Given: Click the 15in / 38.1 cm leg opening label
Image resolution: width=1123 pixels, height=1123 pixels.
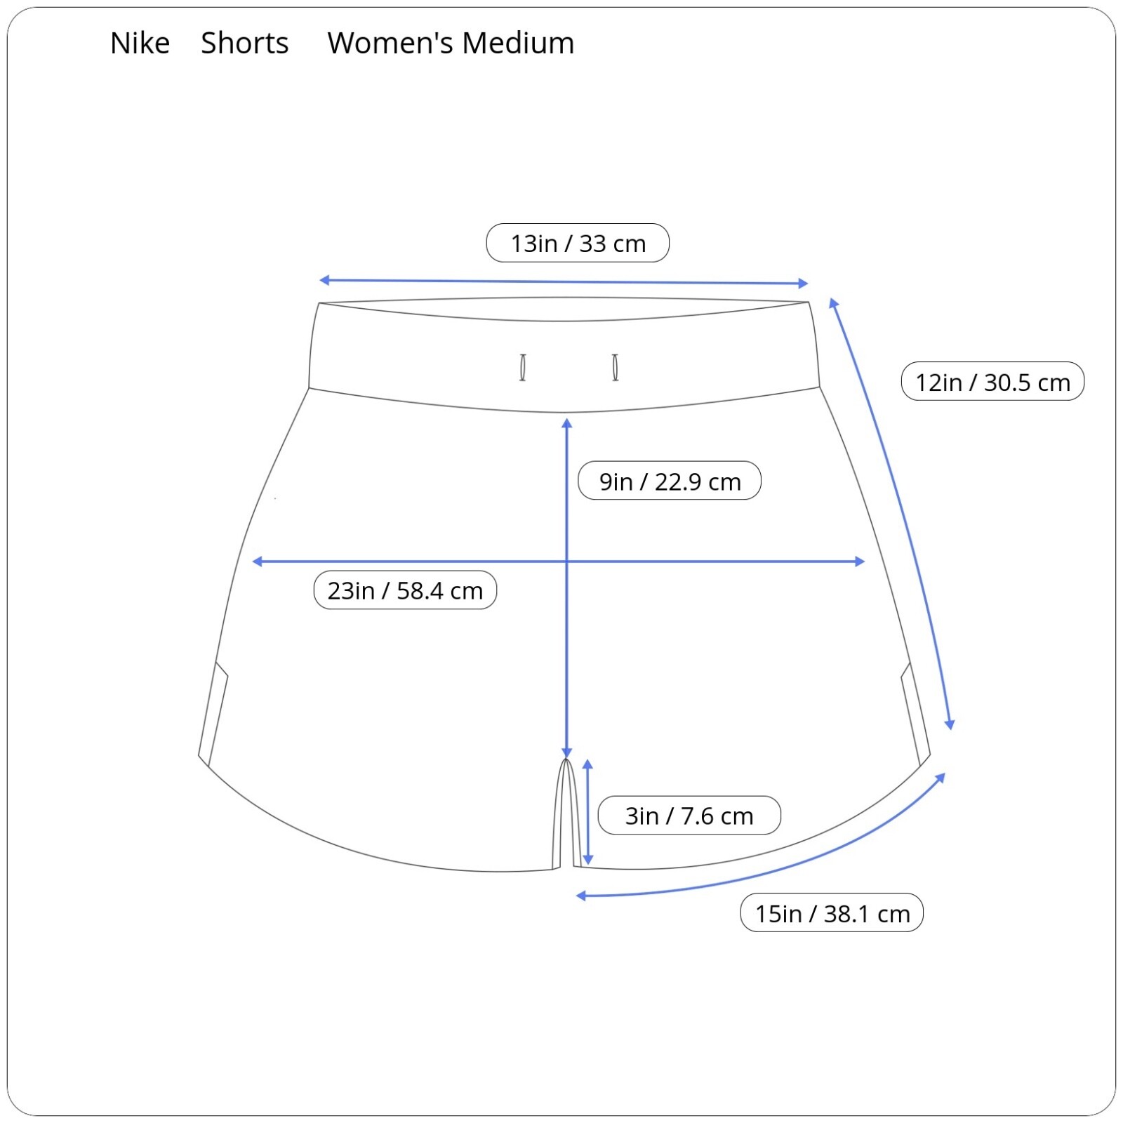Looking at the screenshot, I should tap(832, 912).
